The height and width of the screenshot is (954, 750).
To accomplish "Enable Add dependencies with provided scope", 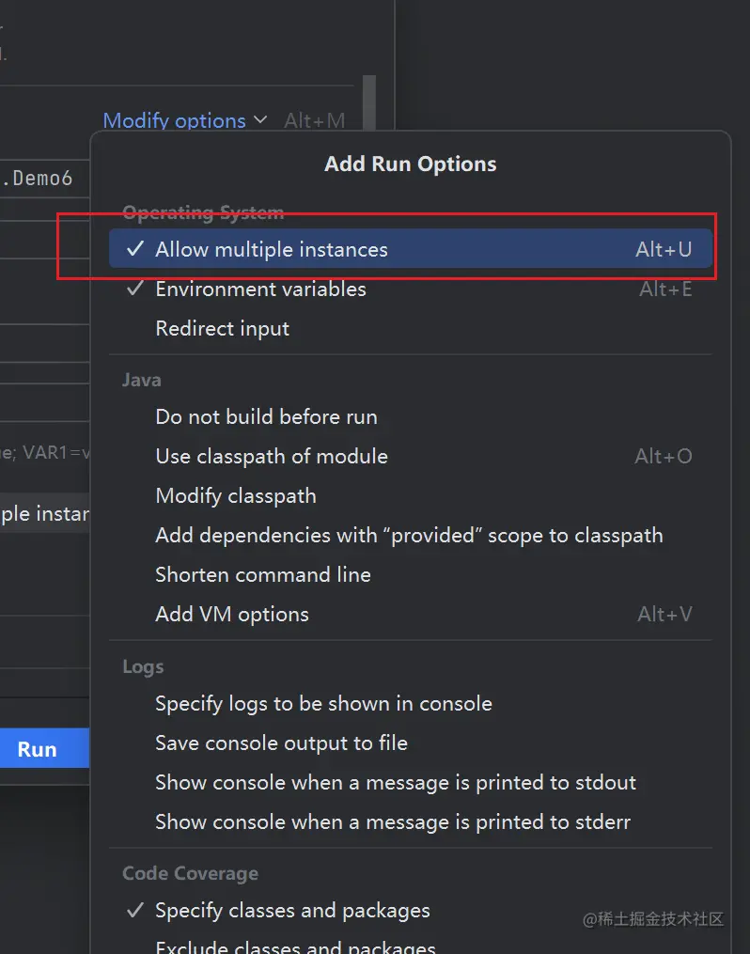I will tap(409, 536).
